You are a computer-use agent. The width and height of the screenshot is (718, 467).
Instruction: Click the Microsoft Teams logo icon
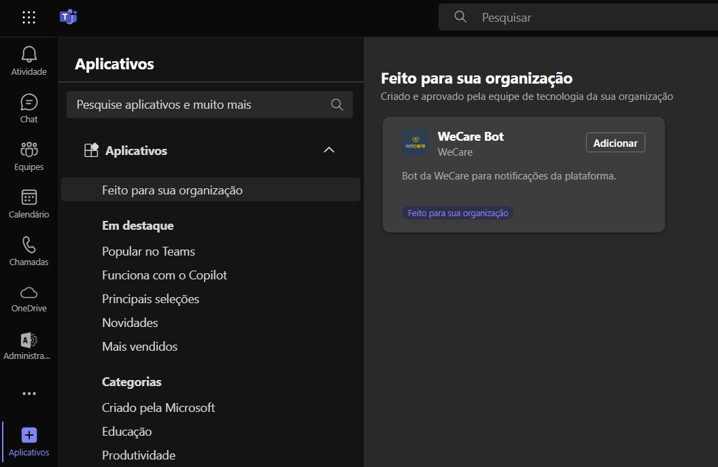click(x=68, y=18)
